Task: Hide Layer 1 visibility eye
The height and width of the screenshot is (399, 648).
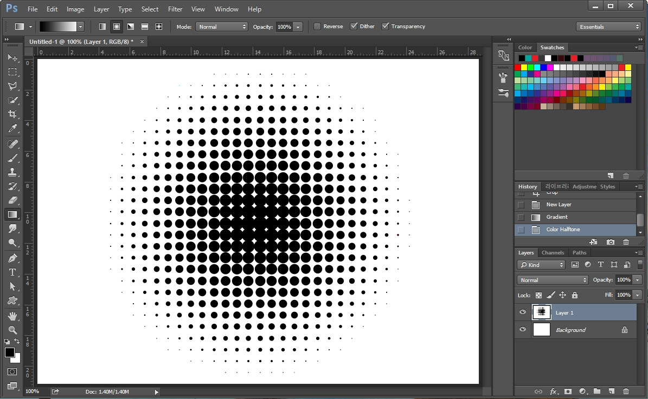Action: pos(522,312)
